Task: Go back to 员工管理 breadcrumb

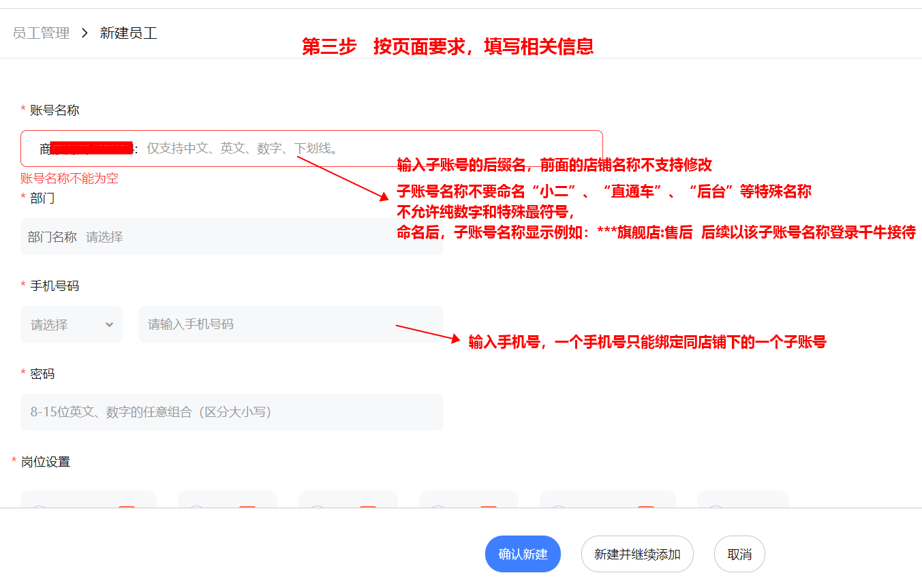Action: (x=42, y=33)
